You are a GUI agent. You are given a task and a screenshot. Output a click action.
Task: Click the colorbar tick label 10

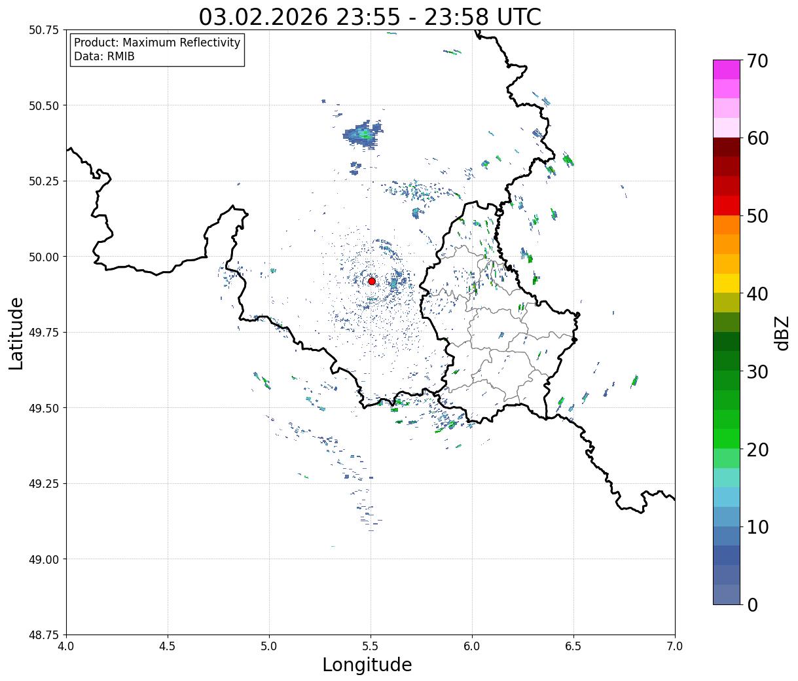757,527
